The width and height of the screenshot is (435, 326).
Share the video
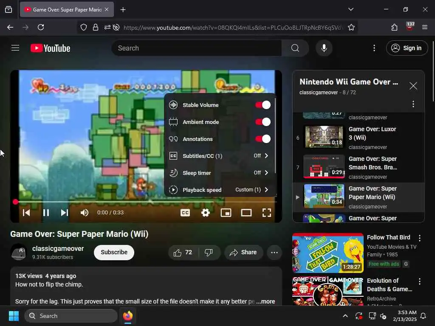[243, 252]
